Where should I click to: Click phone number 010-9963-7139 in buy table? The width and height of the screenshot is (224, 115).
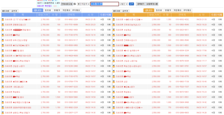pyautogui.click(x=182, y=82)
